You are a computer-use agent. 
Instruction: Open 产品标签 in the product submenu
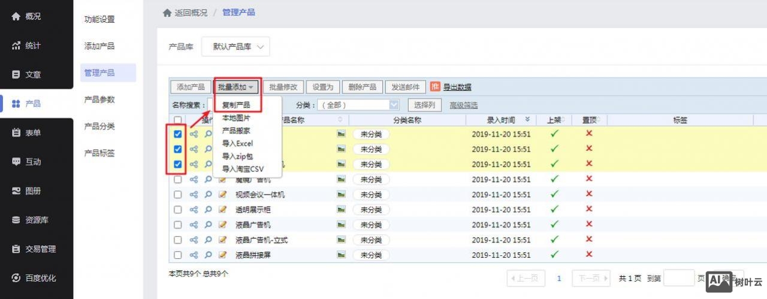[99, 153]
